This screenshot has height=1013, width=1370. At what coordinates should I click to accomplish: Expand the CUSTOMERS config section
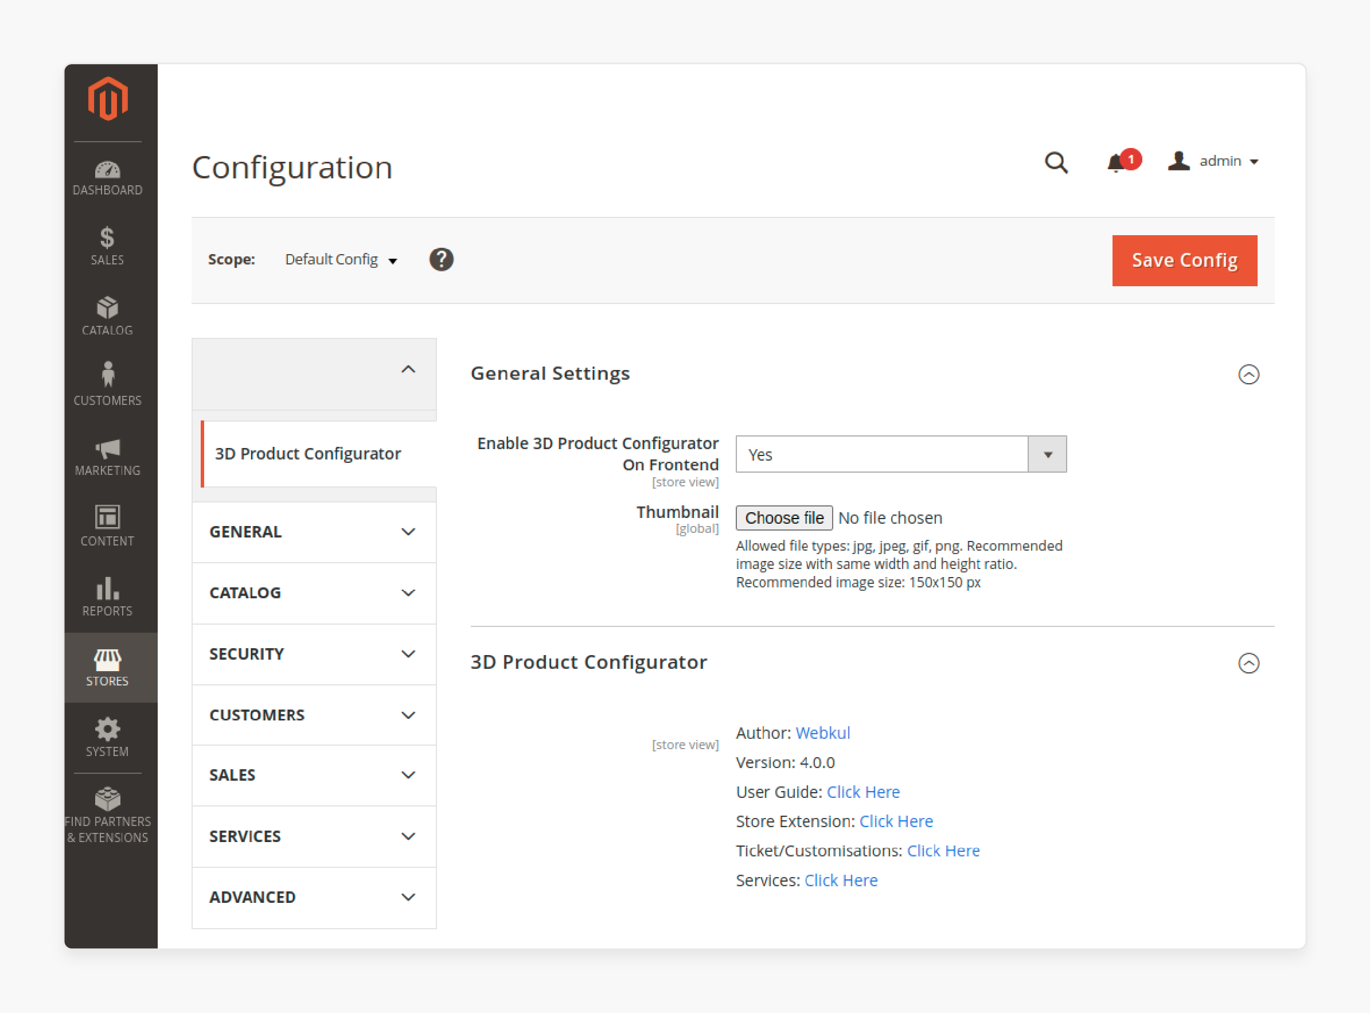[x=314, y=715]
